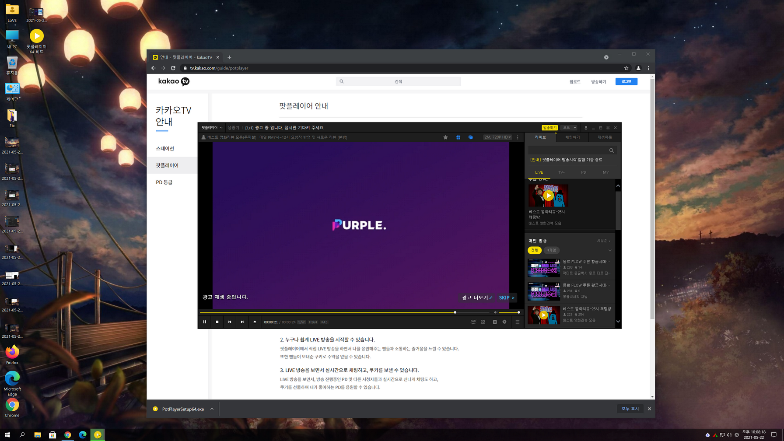Jump to next track in PotPlayer
The height and width of the screenshot is (441, 784).
click(242, 322)
